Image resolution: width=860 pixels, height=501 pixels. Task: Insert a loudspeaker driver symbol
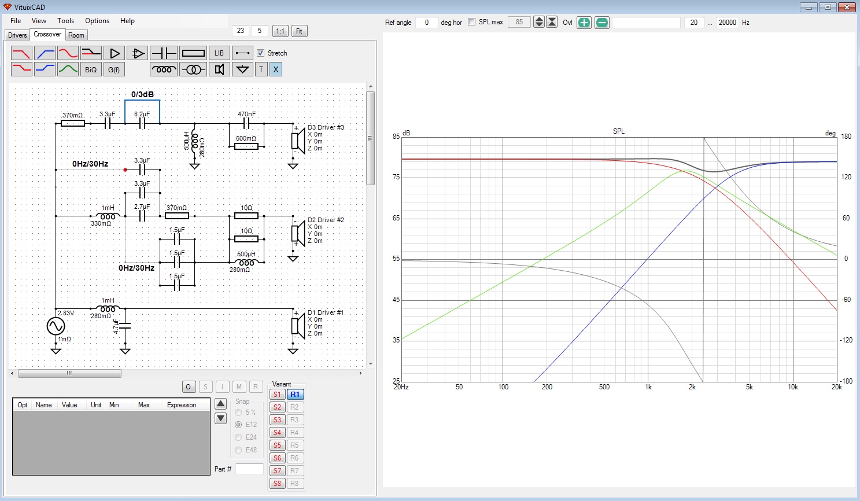pyautogui.click(x=219, y=69)
